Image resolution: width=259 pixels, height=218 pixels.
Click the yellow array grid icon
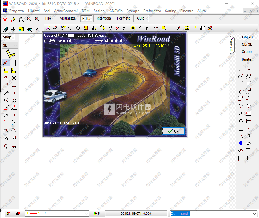tap(187, 28)
